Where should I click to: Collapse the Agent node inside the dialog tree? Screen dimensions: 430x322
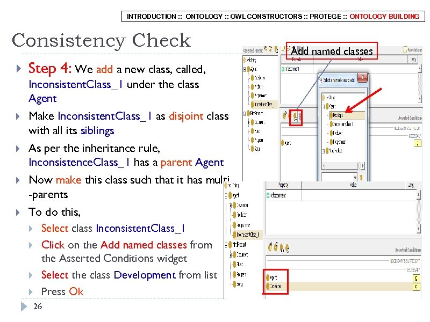pyautogui.click(x=324, y=106)
